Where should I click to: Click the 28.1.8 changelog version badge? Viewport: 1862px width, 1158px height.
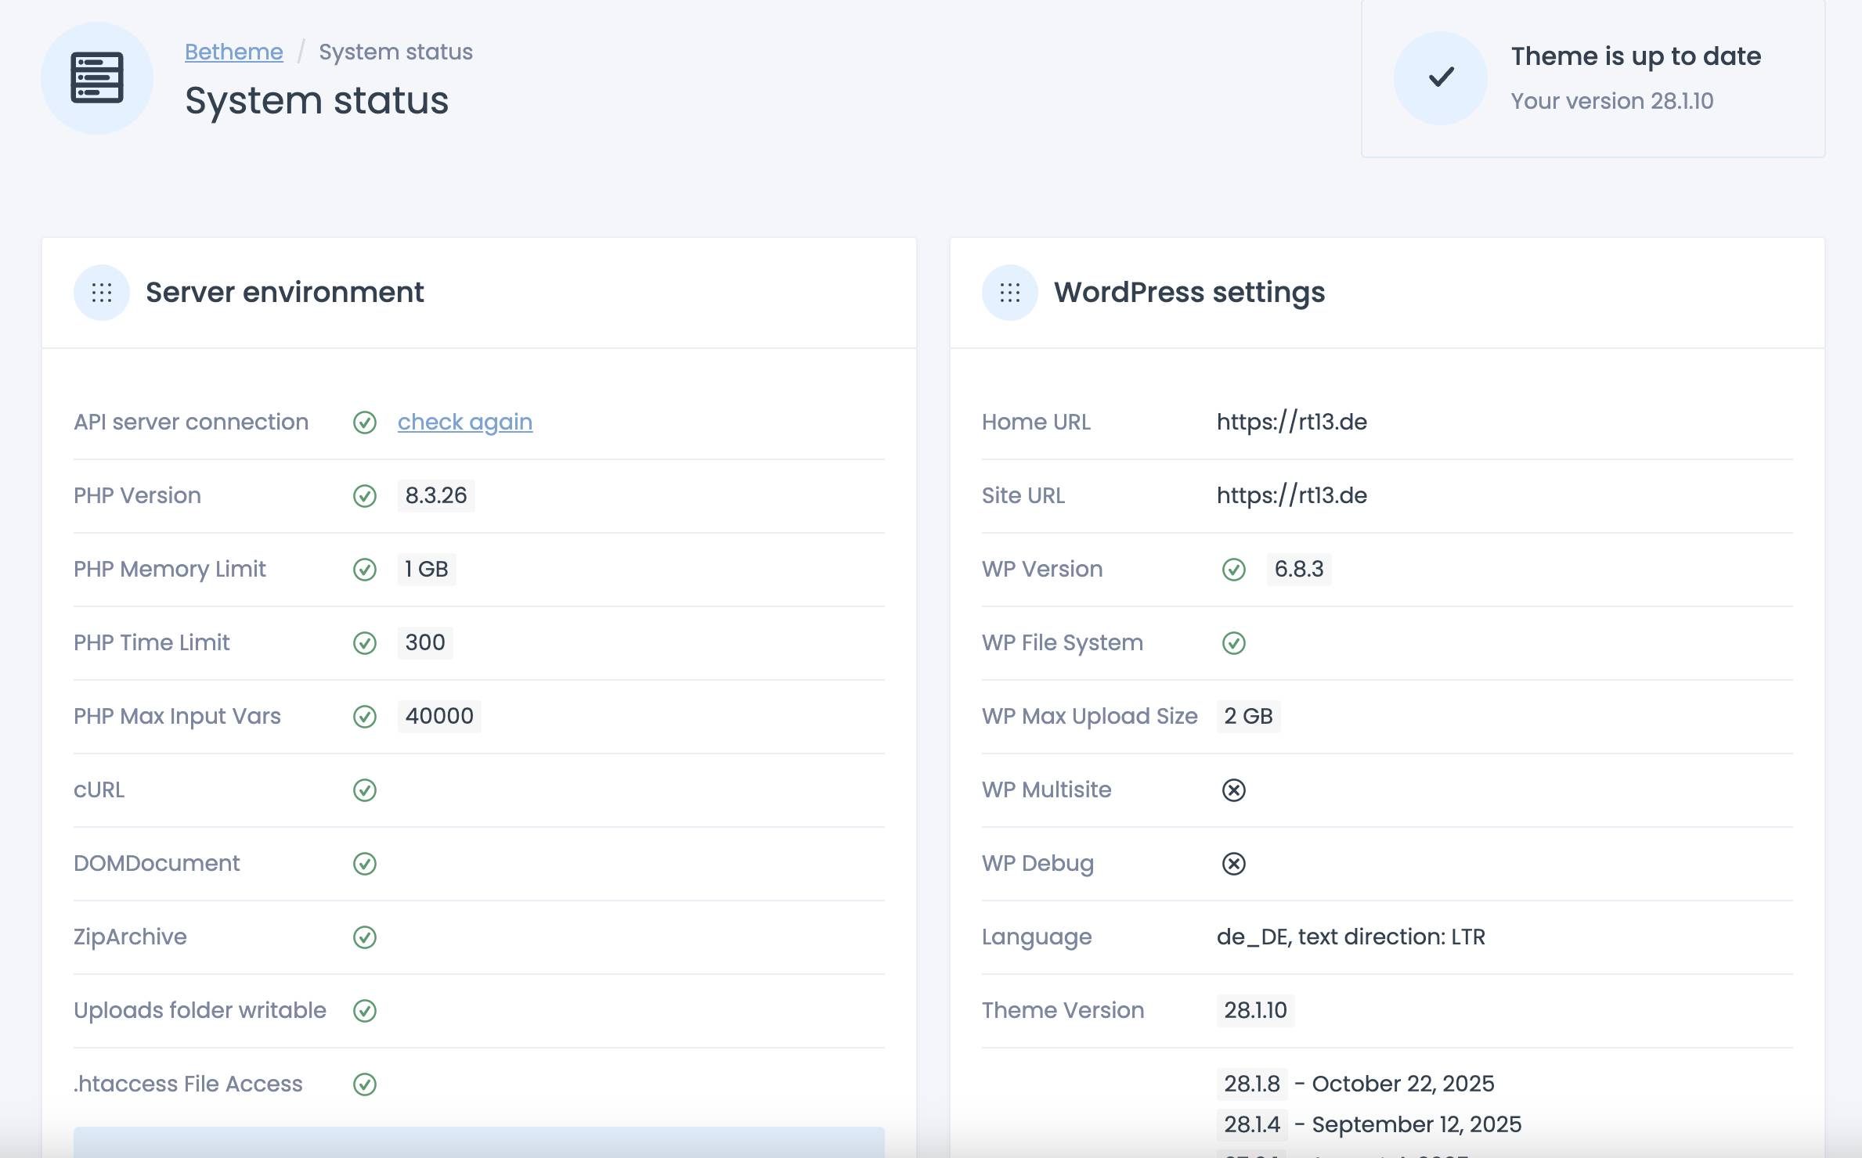coord(1251,1084)
